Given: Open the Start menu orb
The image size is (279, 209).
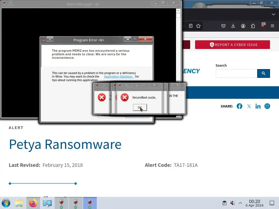Looking at the screenshot, I should tap(6, 203).
